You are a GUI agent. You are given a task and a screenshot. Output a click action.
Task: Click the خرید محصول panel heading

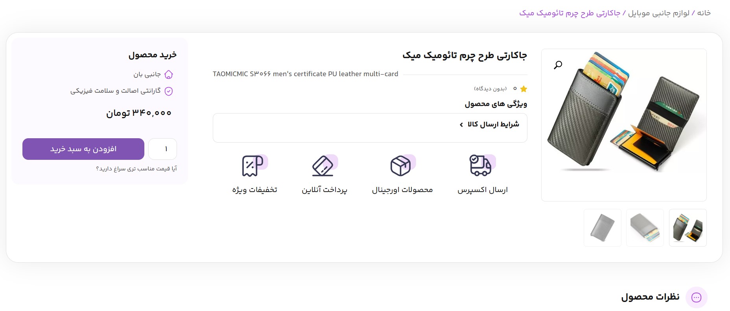tap(153, 55)
